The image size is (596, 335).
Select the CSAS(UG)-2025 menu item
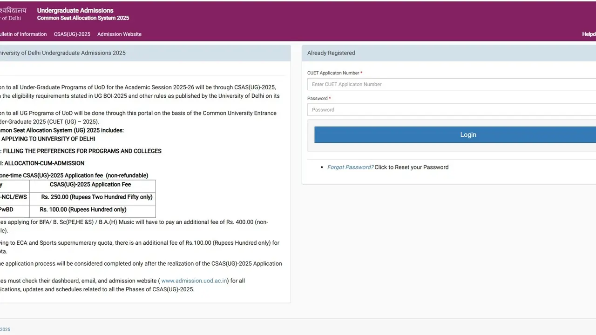click(72, 34)
